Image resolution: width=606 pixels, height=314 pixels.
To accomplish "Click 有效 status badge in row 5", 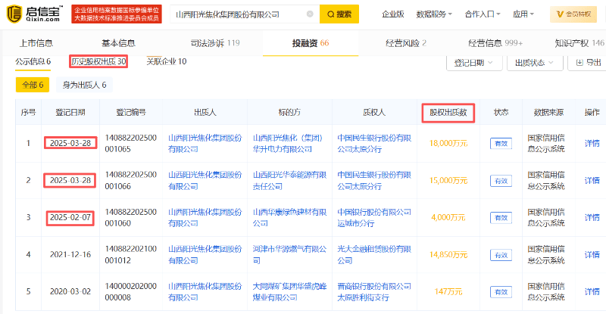I will pyautogui.click(x=501, y=292).
